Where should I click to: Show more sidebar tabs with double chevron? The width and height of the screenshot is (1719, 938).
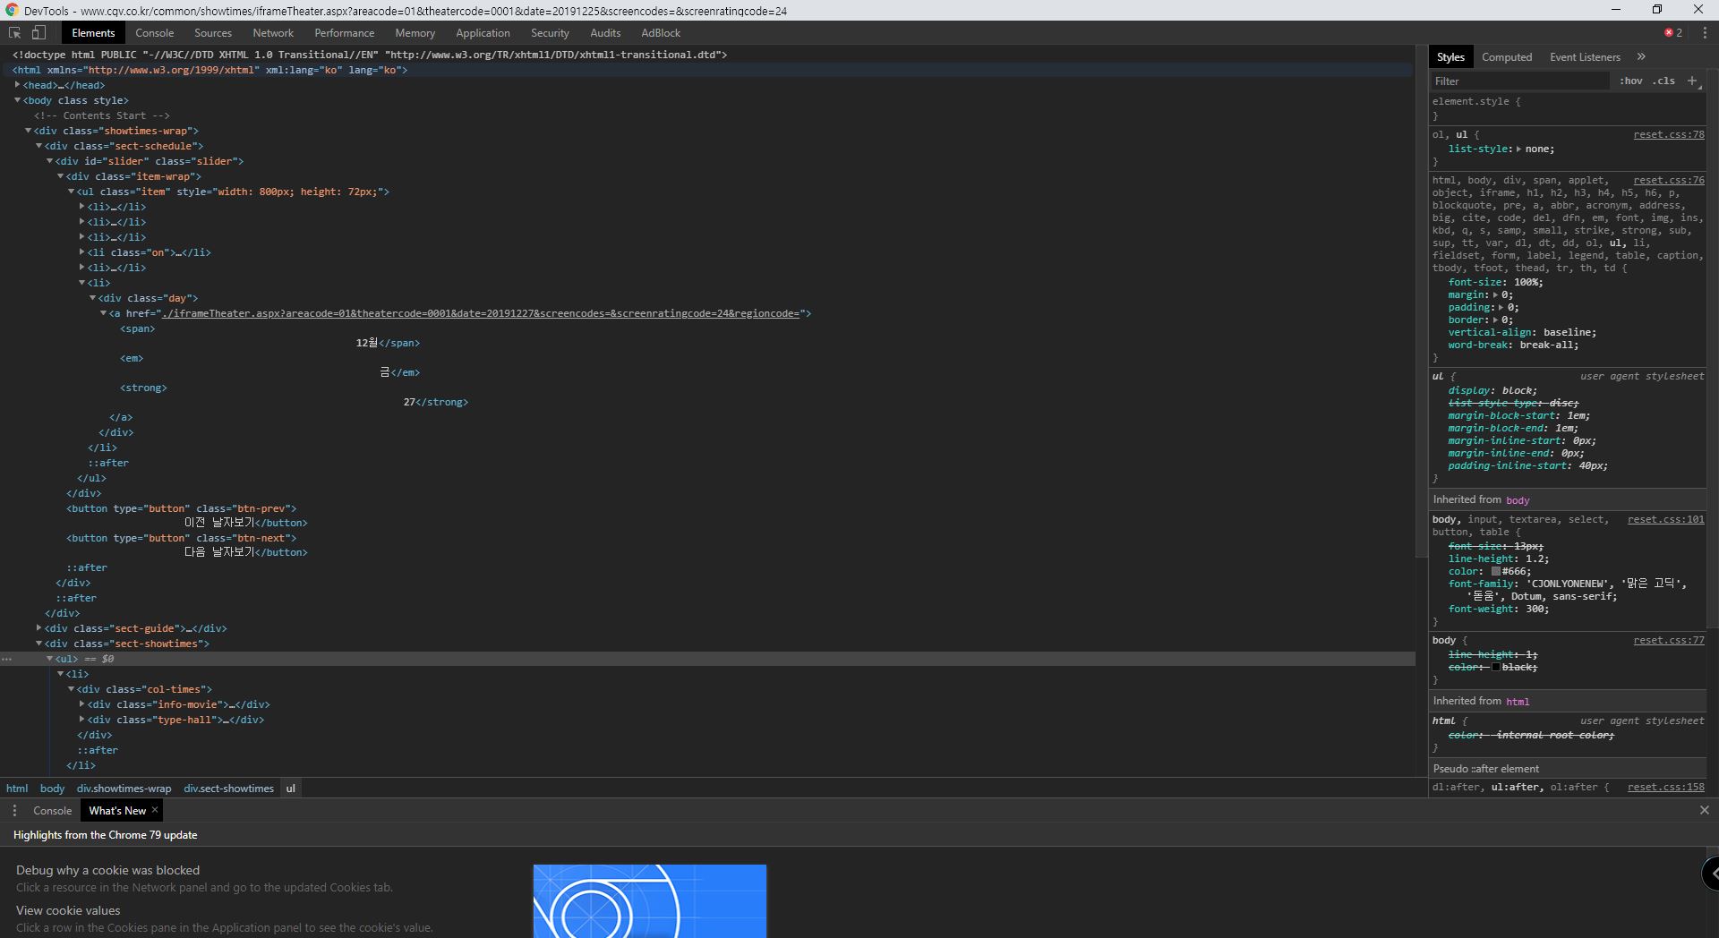click(x=1641, y=56)
